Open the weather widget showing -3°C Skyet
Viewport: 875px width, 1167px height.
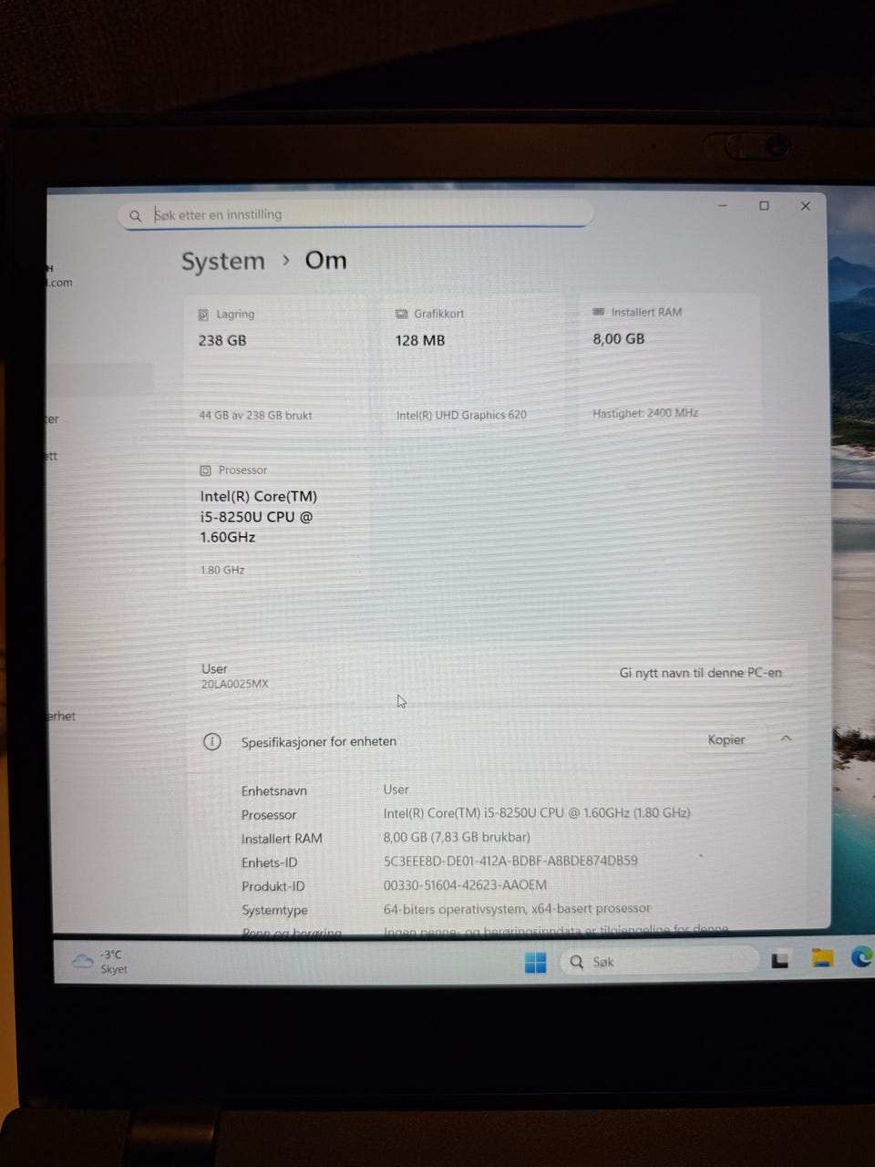[99, 961]
